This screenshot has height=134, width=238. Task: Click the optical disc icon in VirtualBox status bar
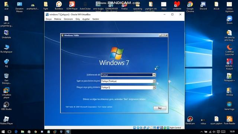click(138, 128)
